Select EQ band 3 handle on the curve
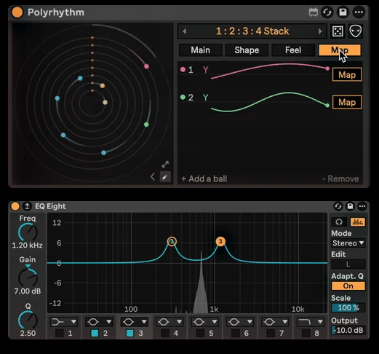The height and width of the screenshot is (354, 379). [220, 241]
